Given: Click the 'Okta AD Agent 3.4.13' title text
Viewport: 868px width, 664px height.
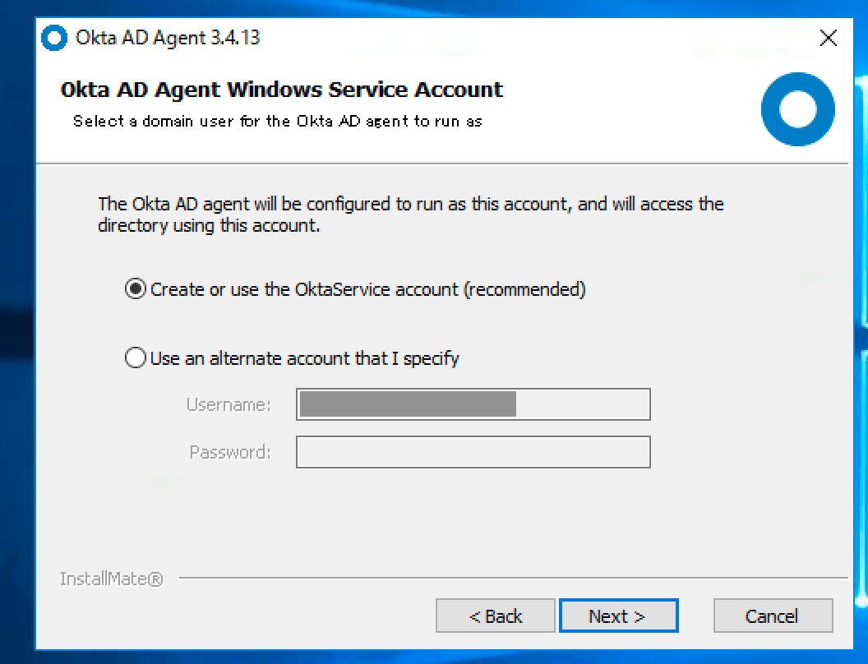Looking at the screenshot, I should coord(168,38).
